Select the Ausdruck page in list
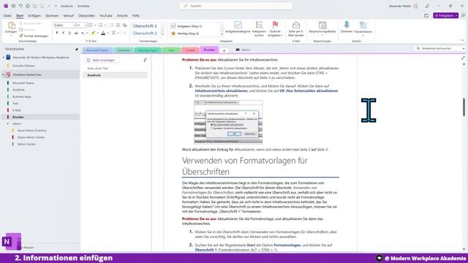Image resolution: width=468 pixels, height=263 pixels. [x=115, y=75]
